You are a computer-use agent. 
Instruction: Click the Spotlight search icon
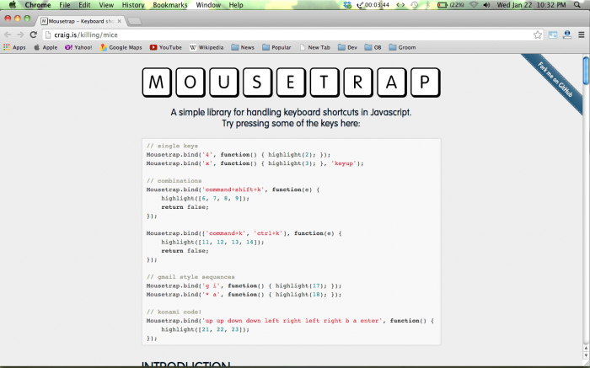577,5
